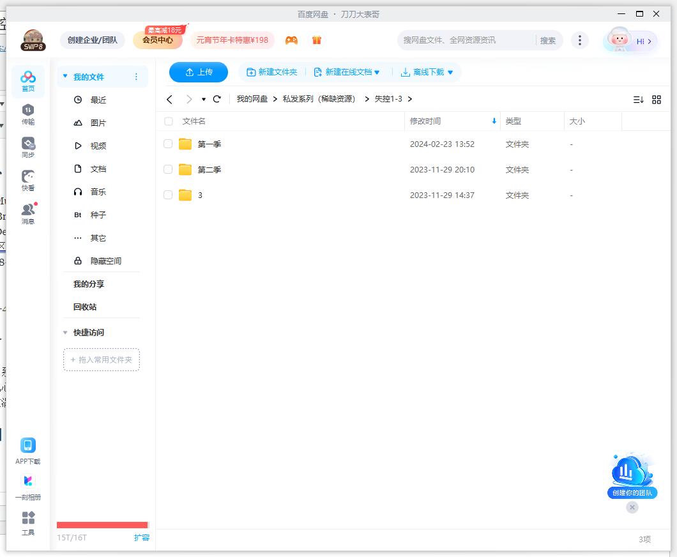Viewport: 677px width, 557px height.
Task: Click the 搜索 button
Action: click(x=548, y=41)
